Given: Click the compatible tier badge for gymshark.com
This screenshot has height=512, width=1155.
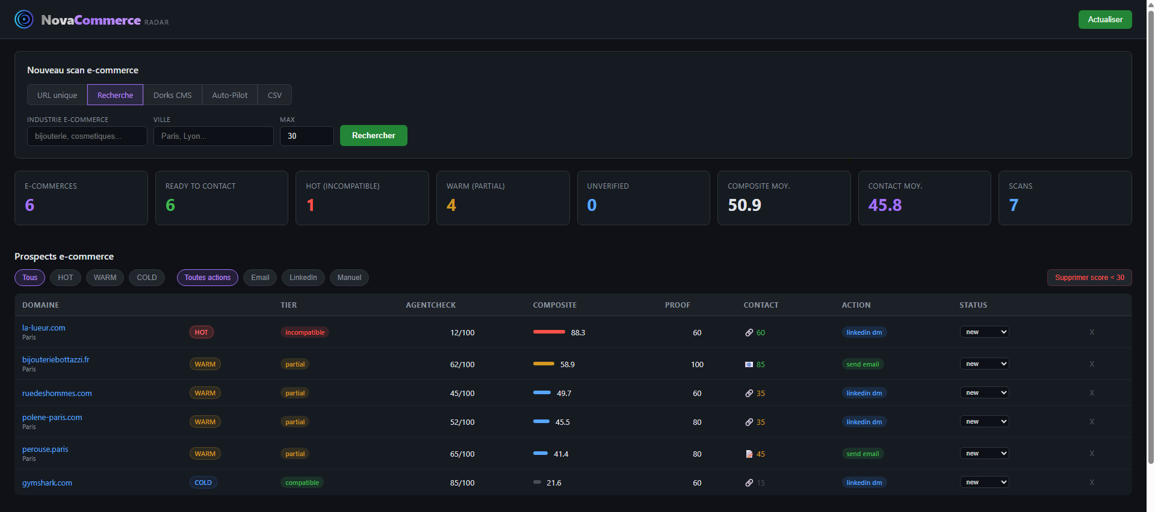Looking at the screenshot, I should pyautogui.click(x=302, y=483).
